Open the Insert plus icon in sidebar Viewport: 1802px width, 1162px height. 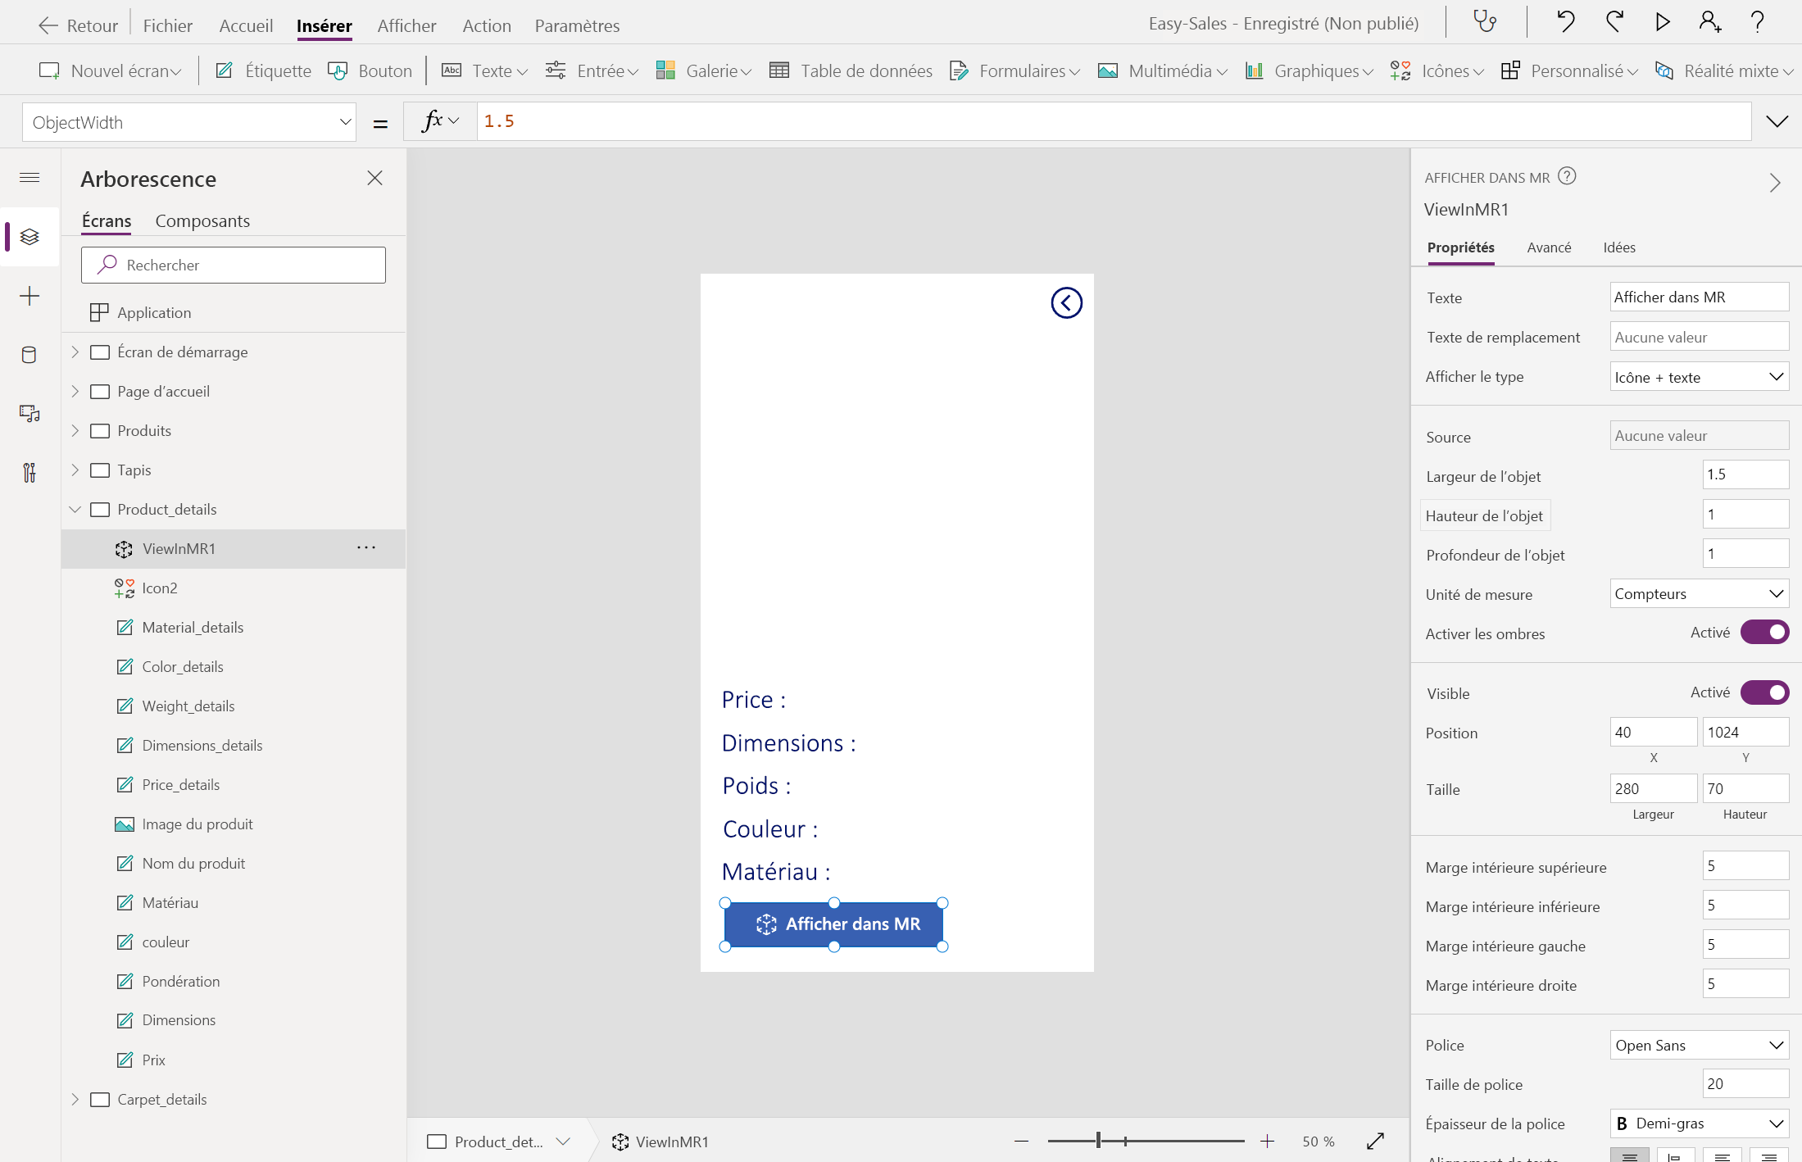30,296
